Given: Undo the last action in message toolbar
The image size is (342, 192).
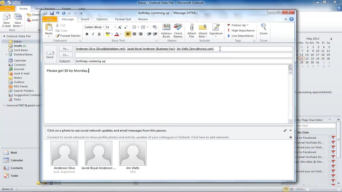Looking at the screenshot, I should 57,13.
